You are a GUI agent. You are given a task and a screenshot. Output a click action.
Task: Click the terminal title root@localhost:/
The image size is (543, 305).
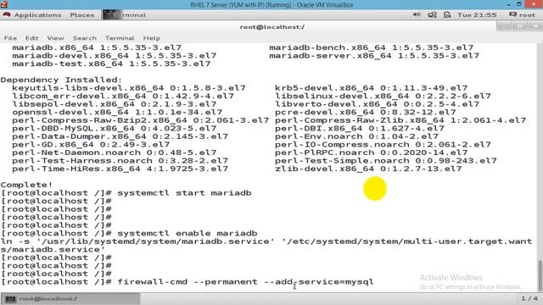(x=272, y=27)
